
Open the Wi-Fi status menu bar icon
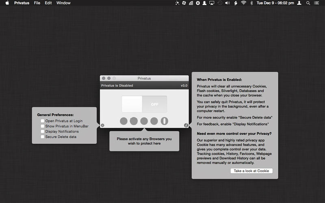click(x=243, y=3)
